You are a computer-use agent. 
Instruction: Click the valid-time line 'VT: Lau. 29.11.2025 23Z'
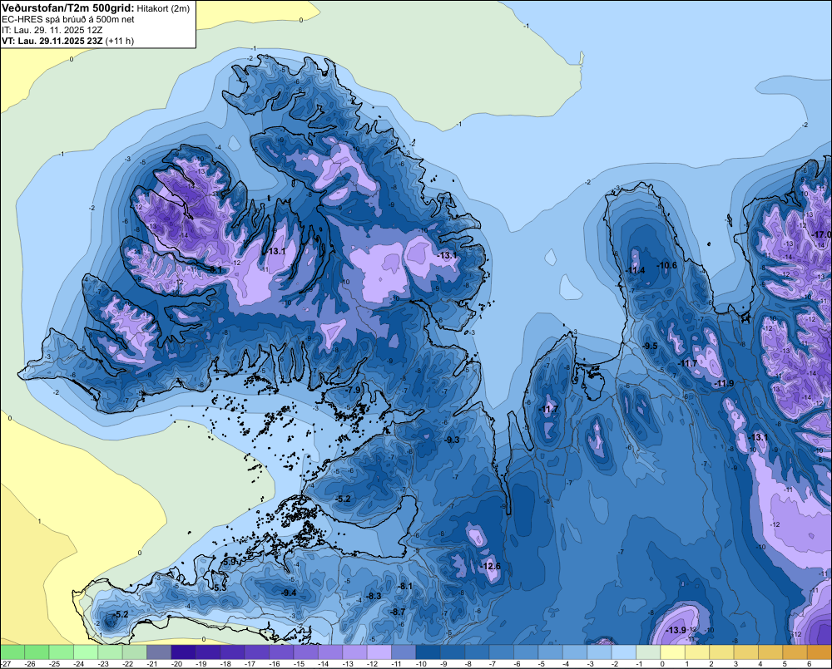52,41
